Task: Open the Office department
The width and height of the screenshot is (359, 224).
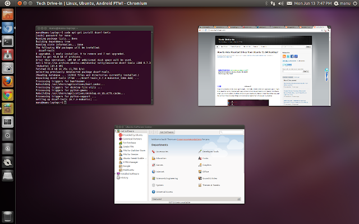Action: click(x=204, y=172)
